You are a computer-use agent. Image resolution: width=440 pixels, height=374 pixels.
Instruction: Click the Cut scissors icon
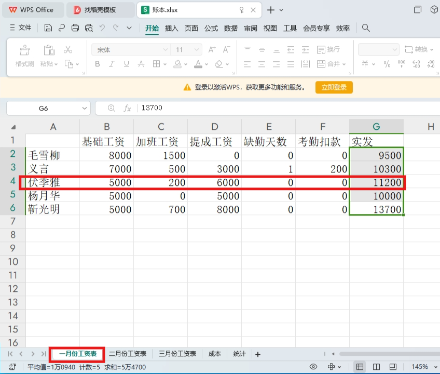coord(67,50)
